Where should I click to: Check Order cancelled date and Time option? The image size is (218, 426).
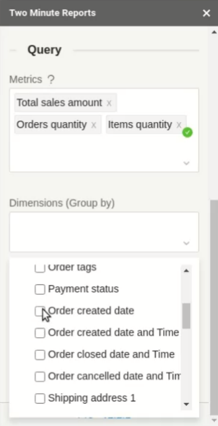tap(40, 377)
